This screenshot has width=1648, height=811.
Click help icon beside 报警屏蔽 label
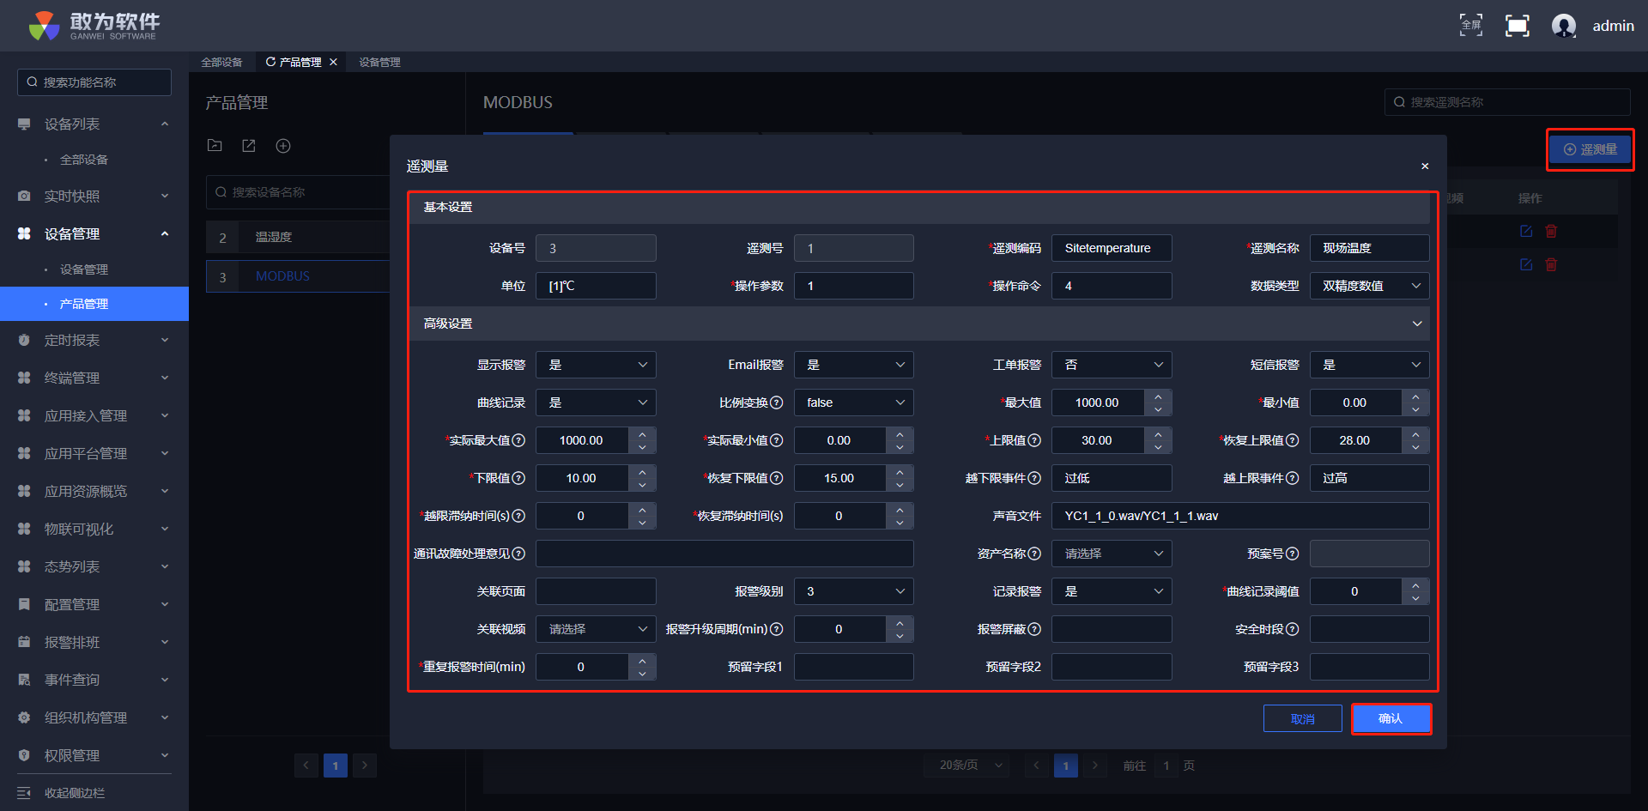[x=1034, y=629]
